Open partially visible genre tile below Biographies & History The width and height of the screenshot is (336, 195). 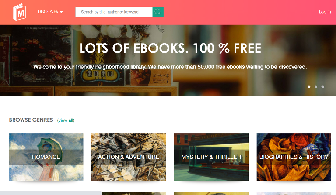coord(294,193)
